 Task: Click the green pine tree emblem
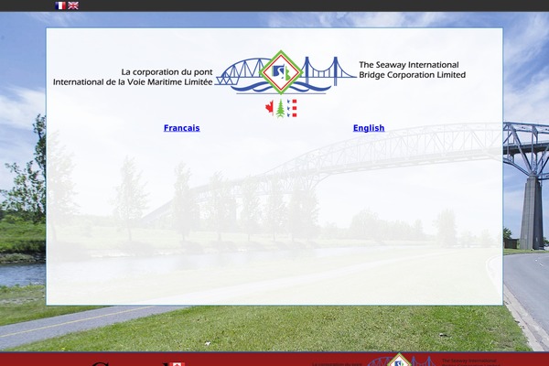[x=280, y=109]
